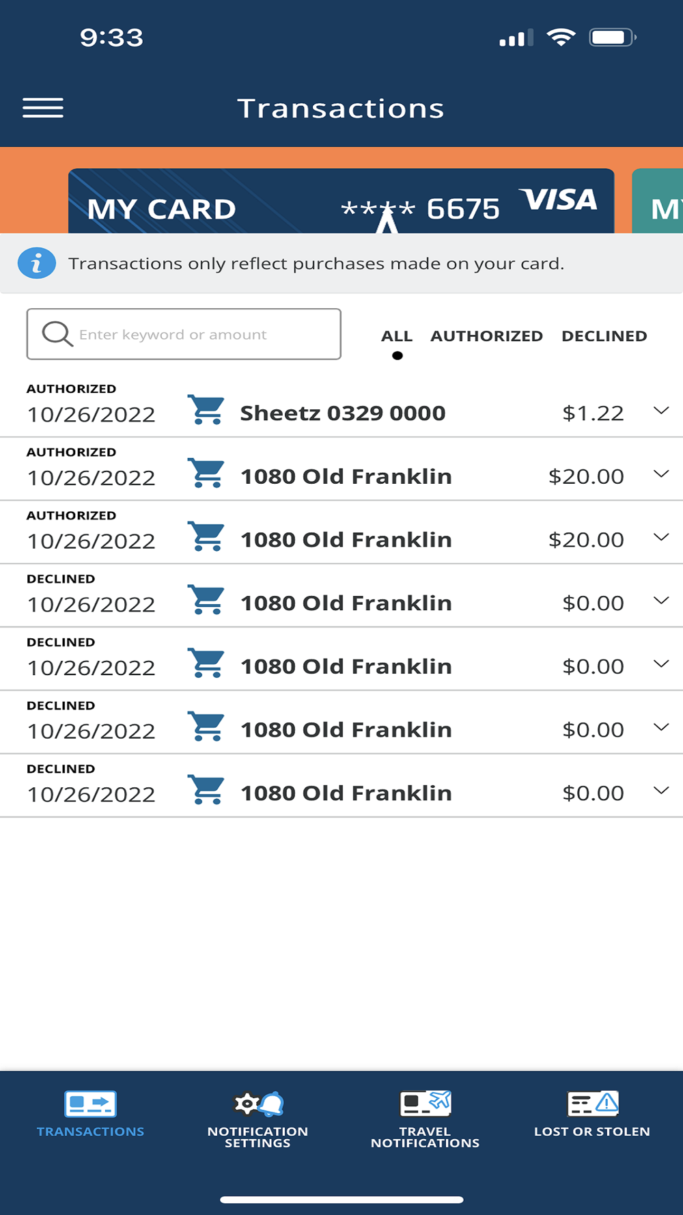Open the hamburger menu
This screenshot has height=1215, width=683.
pos(43,108)
